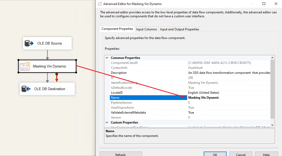Click the OLE DB Source database icon
This screenshot has height=156, width=282.
pyautogui.click(x=28, y=43)
